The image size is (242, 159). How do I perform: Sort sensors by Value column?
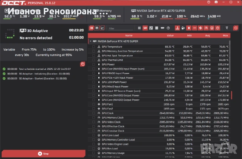170,36
